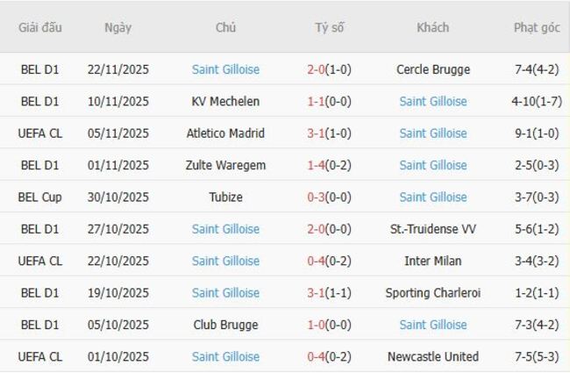Open the Atletico Madrid team link

click(x=225, y=133)
